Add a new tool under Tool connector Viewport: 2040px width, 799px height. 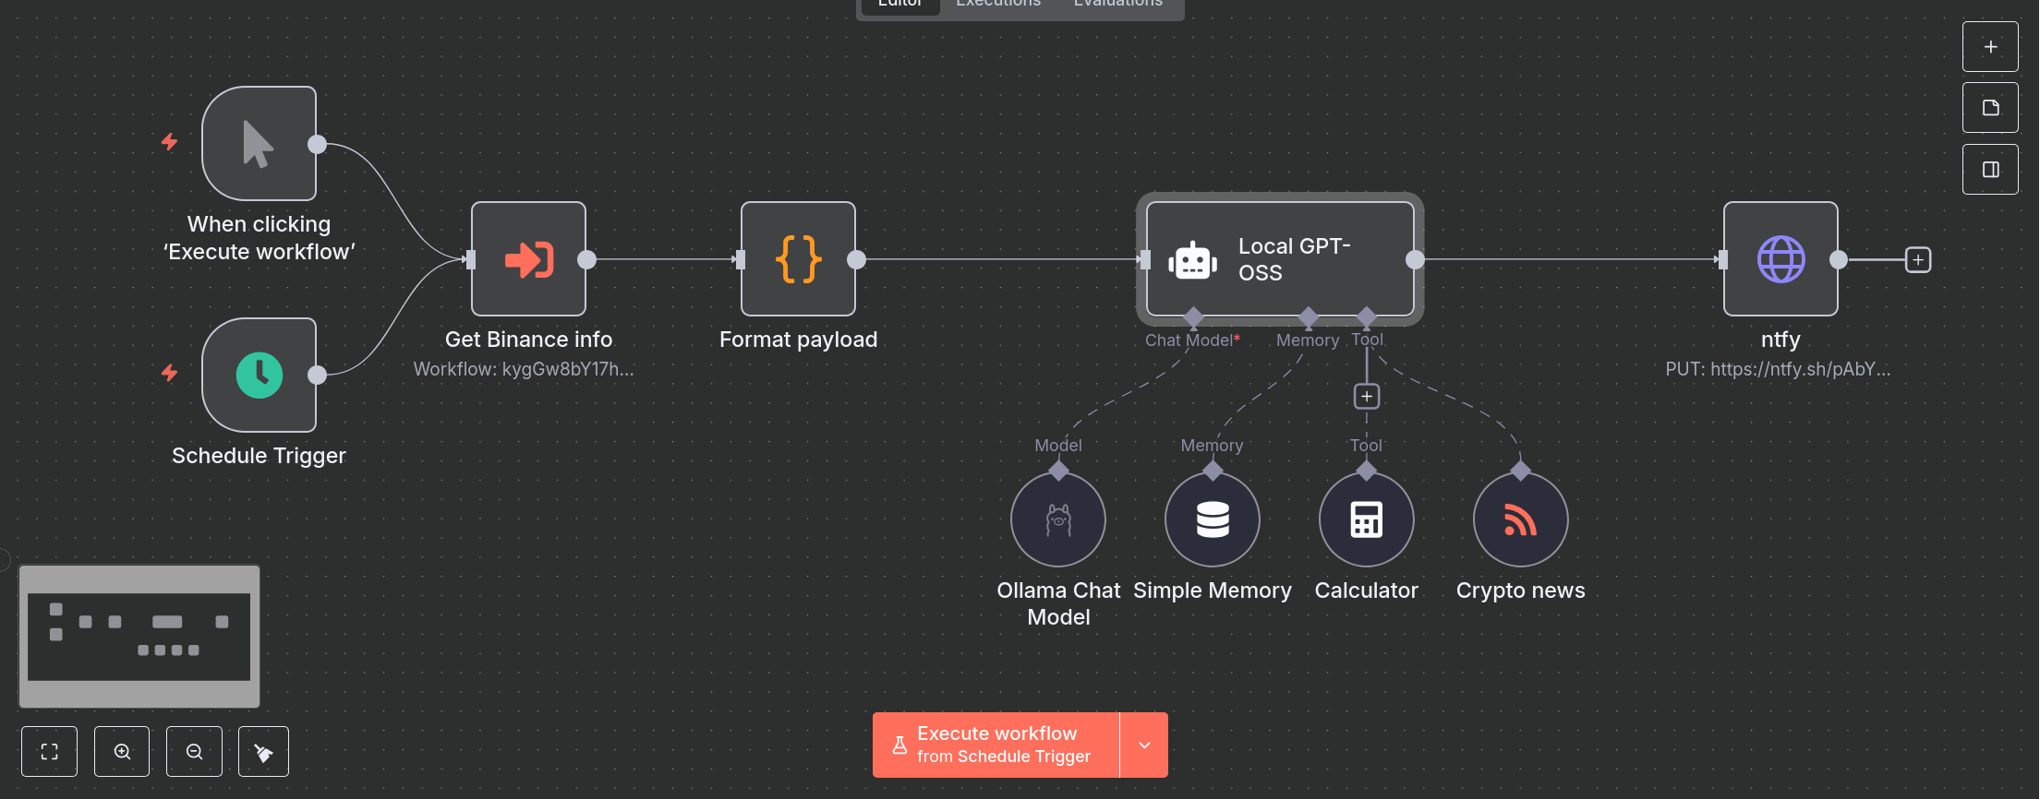point(1366,397)
